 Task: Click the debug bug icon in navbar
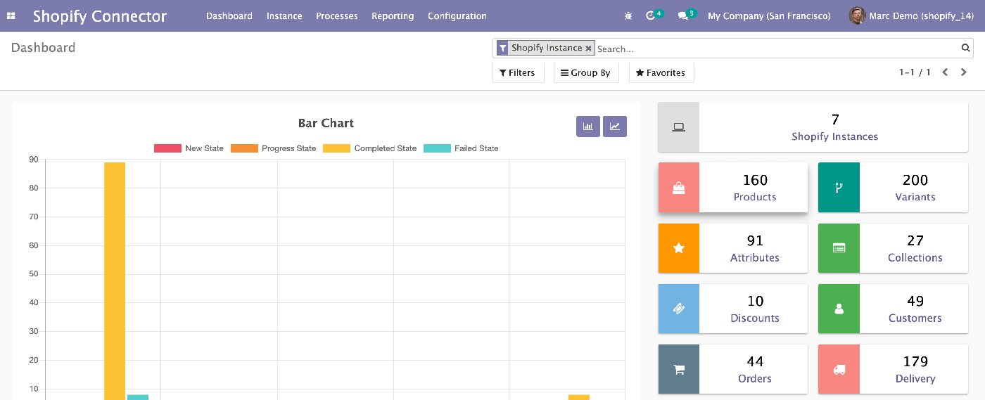[x=628, y=15]
